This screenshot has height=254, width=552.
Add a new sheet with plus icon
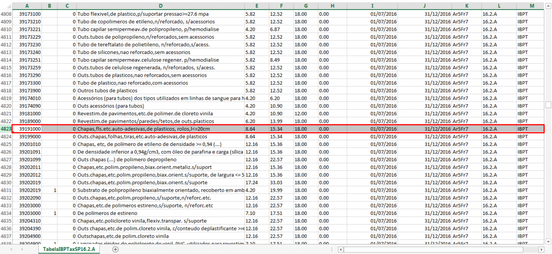click(116, 249)
